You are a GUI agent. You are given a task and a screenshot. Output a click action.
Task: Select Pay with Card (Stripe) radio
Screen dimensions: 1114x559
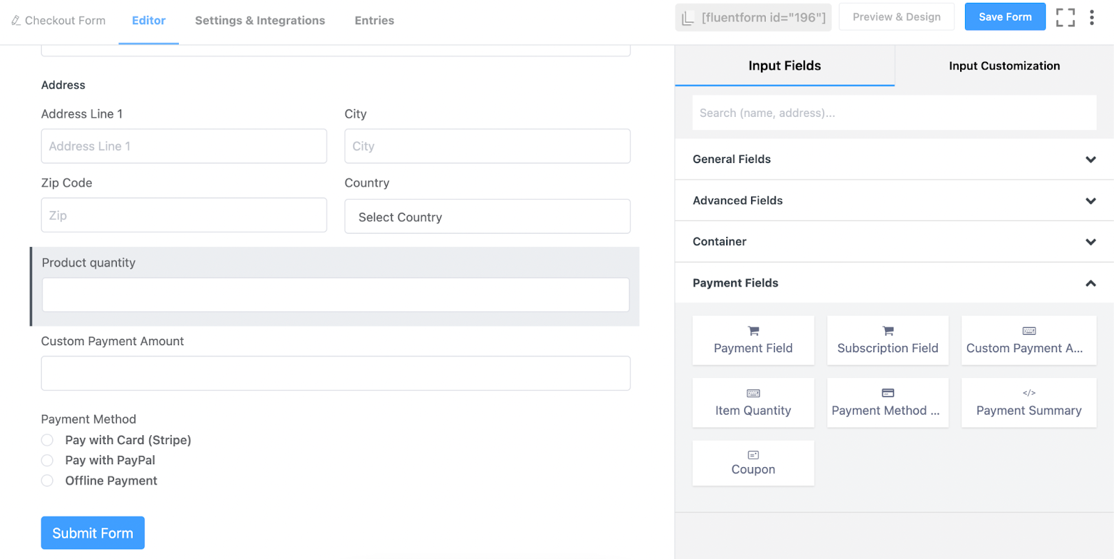(x=47, y=440)
